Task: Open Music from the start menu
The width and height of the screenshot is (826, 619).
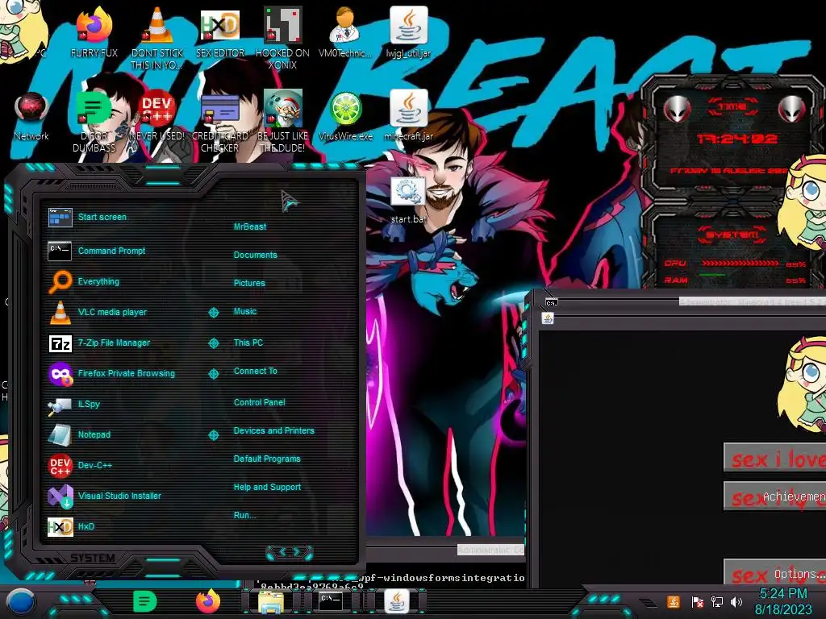Action: [245, 312]
